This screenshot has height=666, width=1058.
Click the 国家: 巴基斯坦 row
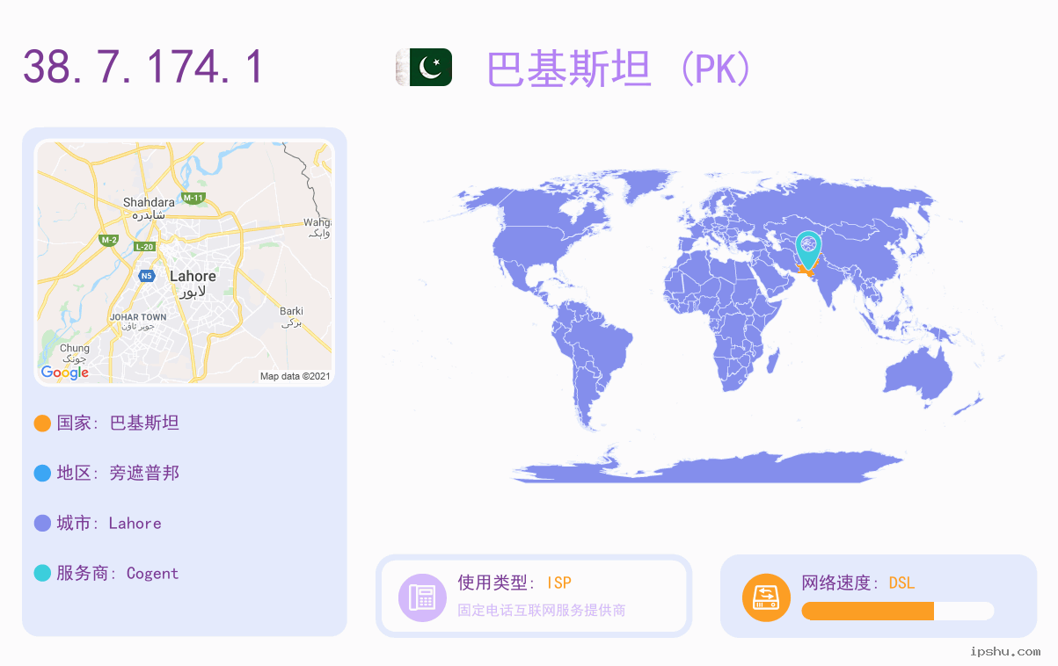click(106, 423)
